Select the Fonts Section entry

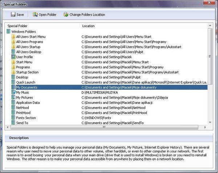click(x=26, y=118)
